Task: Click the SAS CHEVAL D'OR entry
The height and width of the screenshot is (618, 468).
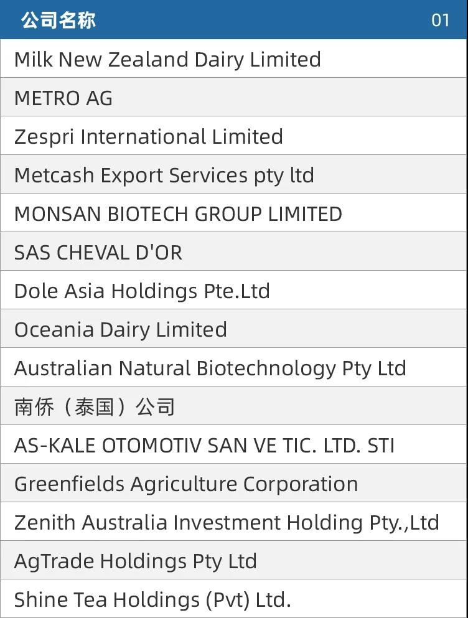Action: [x=234, y=251]
